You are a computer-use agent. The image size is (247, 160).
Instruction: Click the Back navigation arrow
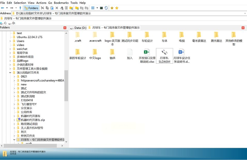click(3, 8)
